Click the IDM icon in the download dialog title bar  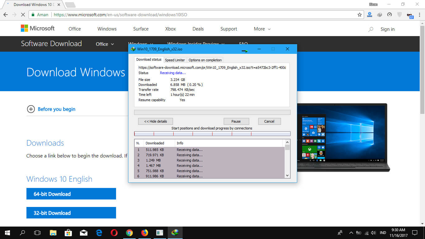[133, 49]
